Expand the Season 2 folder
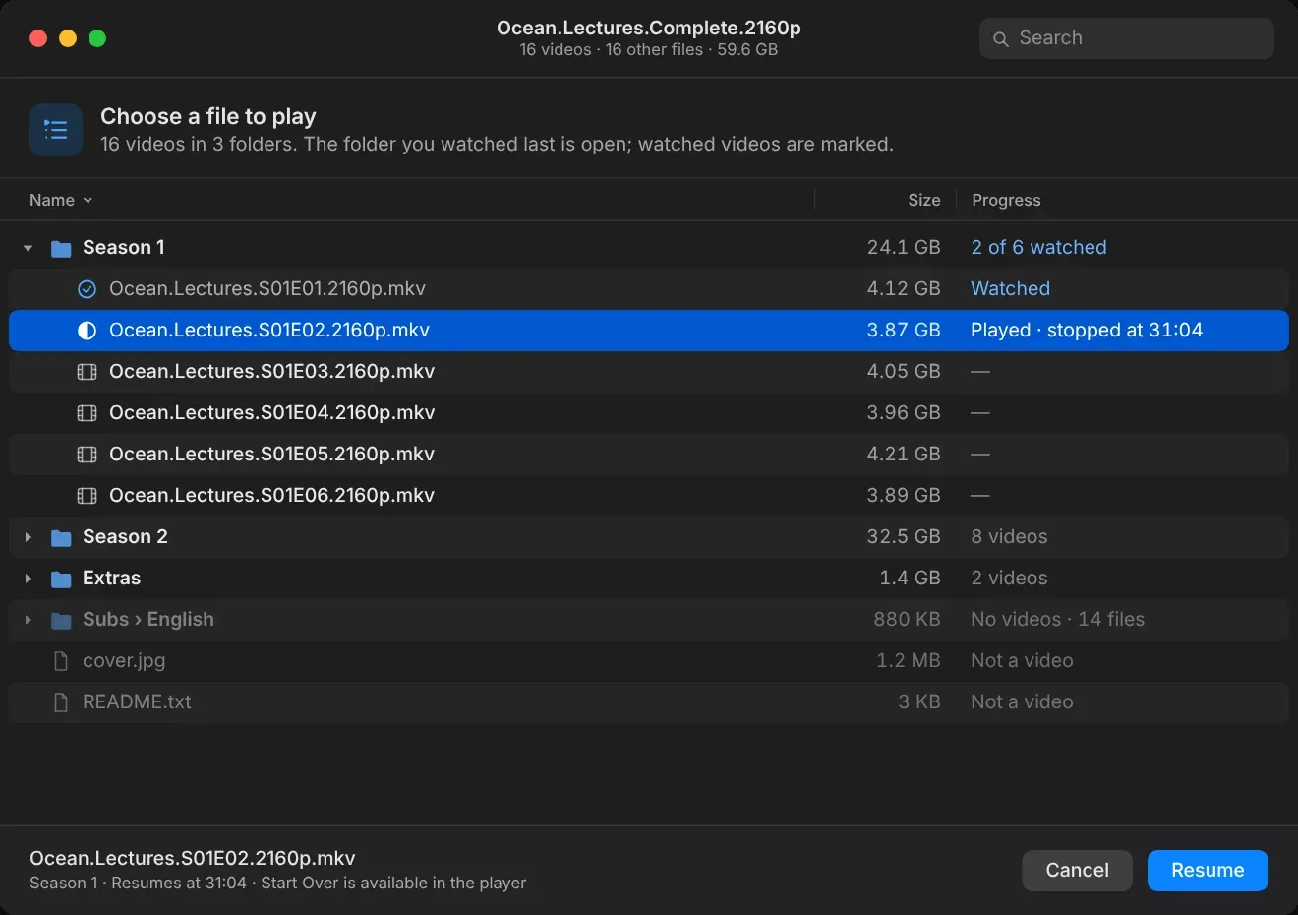 (29, 537)
